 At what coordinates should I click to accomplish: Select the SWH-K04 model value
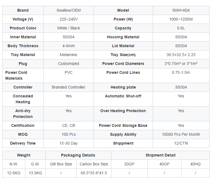point(181,10)
